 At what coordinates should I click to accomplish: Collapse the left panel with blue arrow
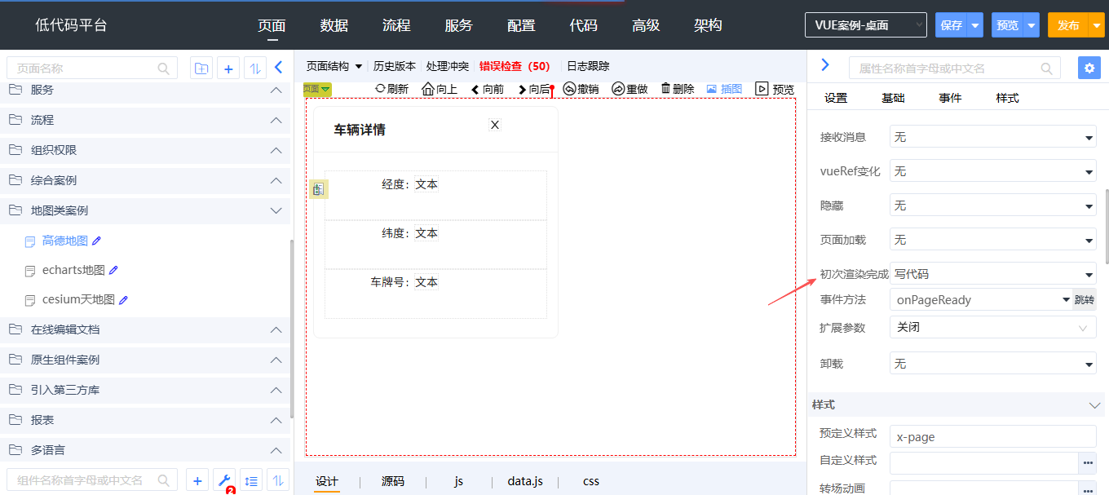click(278, 68)
